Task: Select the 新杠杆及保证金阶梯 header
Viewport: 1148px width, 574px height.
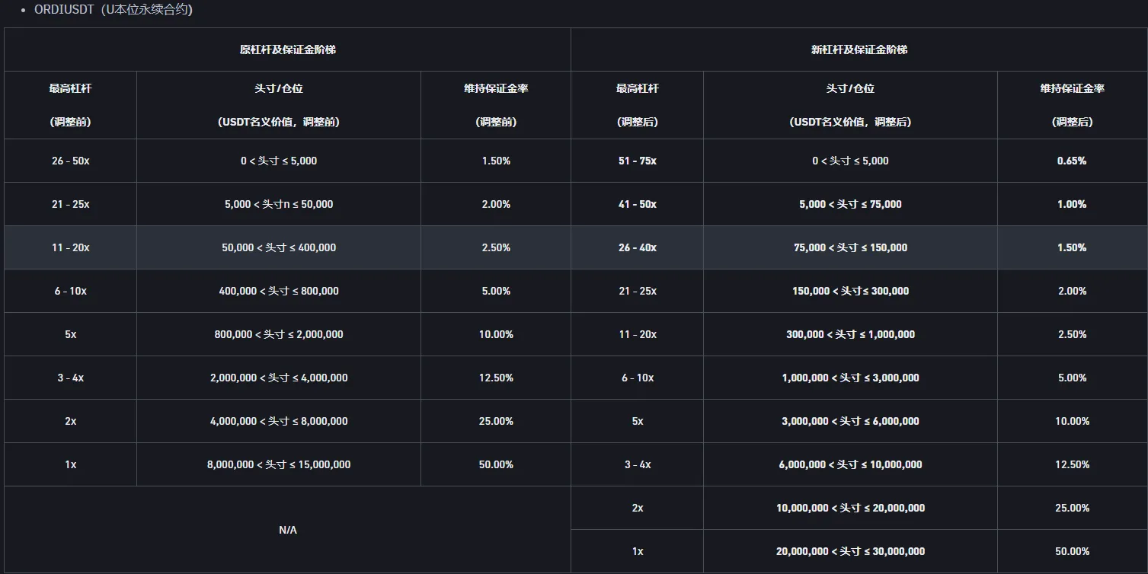Action: (x=859, y=49)
